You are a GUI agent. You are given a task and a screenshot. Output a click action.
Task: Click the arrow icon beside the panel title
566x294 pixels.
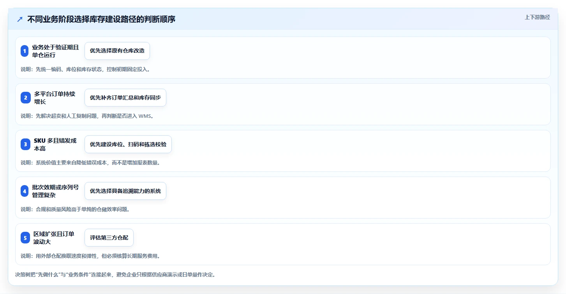click(20, 19)
